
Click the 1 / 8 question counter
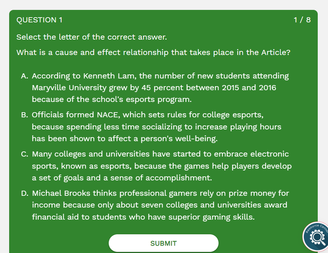coord(302,20)
